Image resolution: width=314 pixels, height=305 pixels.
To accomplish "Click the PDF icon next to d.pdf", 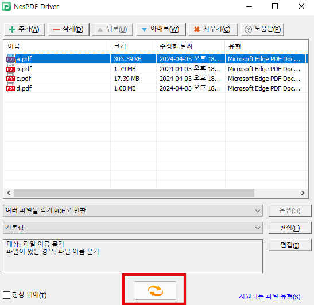I will click(11, 88).
